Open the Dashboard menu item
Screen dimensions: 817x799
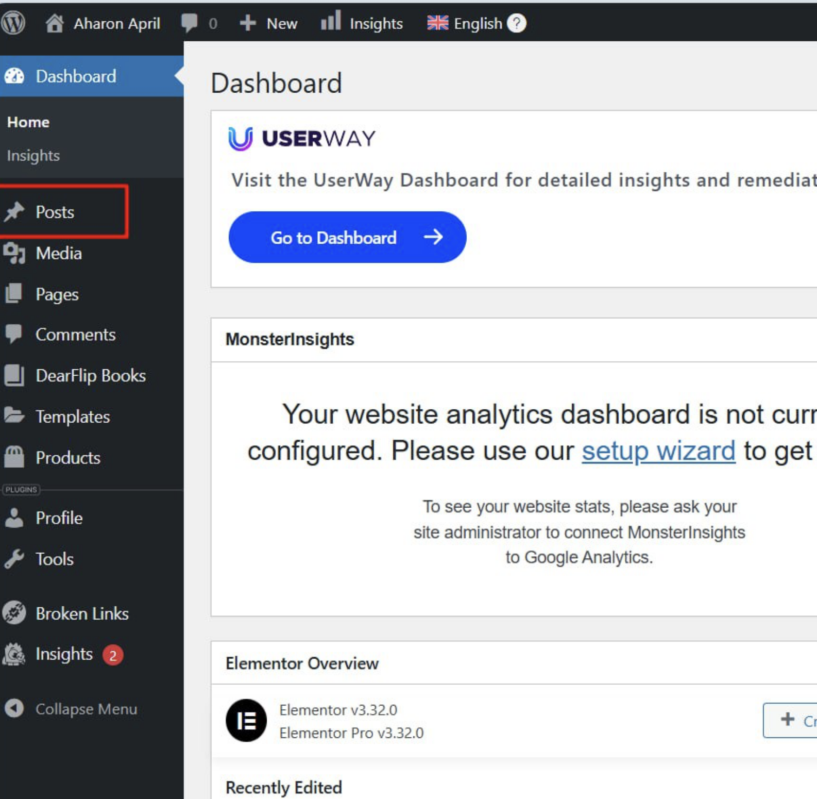pos(92,76)
